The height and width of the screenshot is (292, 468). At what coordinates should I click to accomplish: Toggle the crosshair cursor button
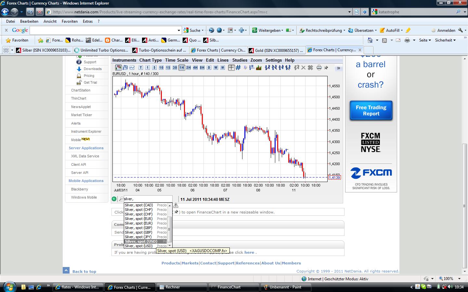tap(231, 67)
